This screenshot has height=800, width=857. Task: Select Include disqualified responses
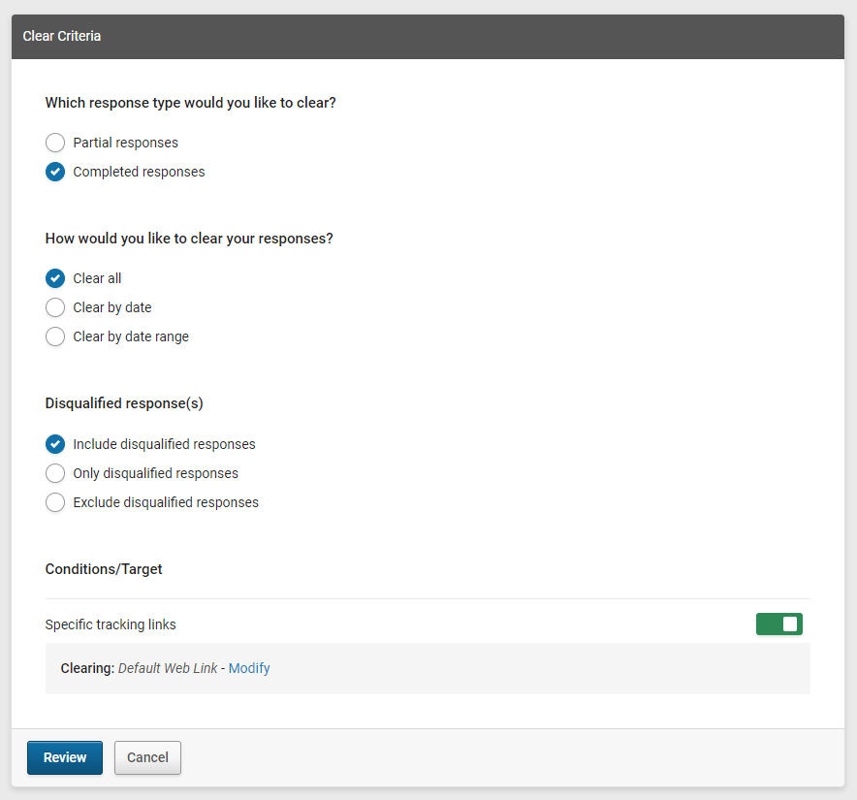click(55, 444)
